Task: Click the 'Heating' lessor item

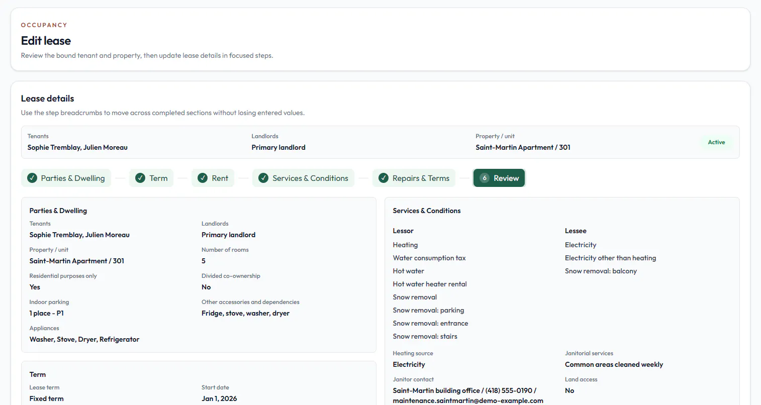Action: click(x=405, y=245)
